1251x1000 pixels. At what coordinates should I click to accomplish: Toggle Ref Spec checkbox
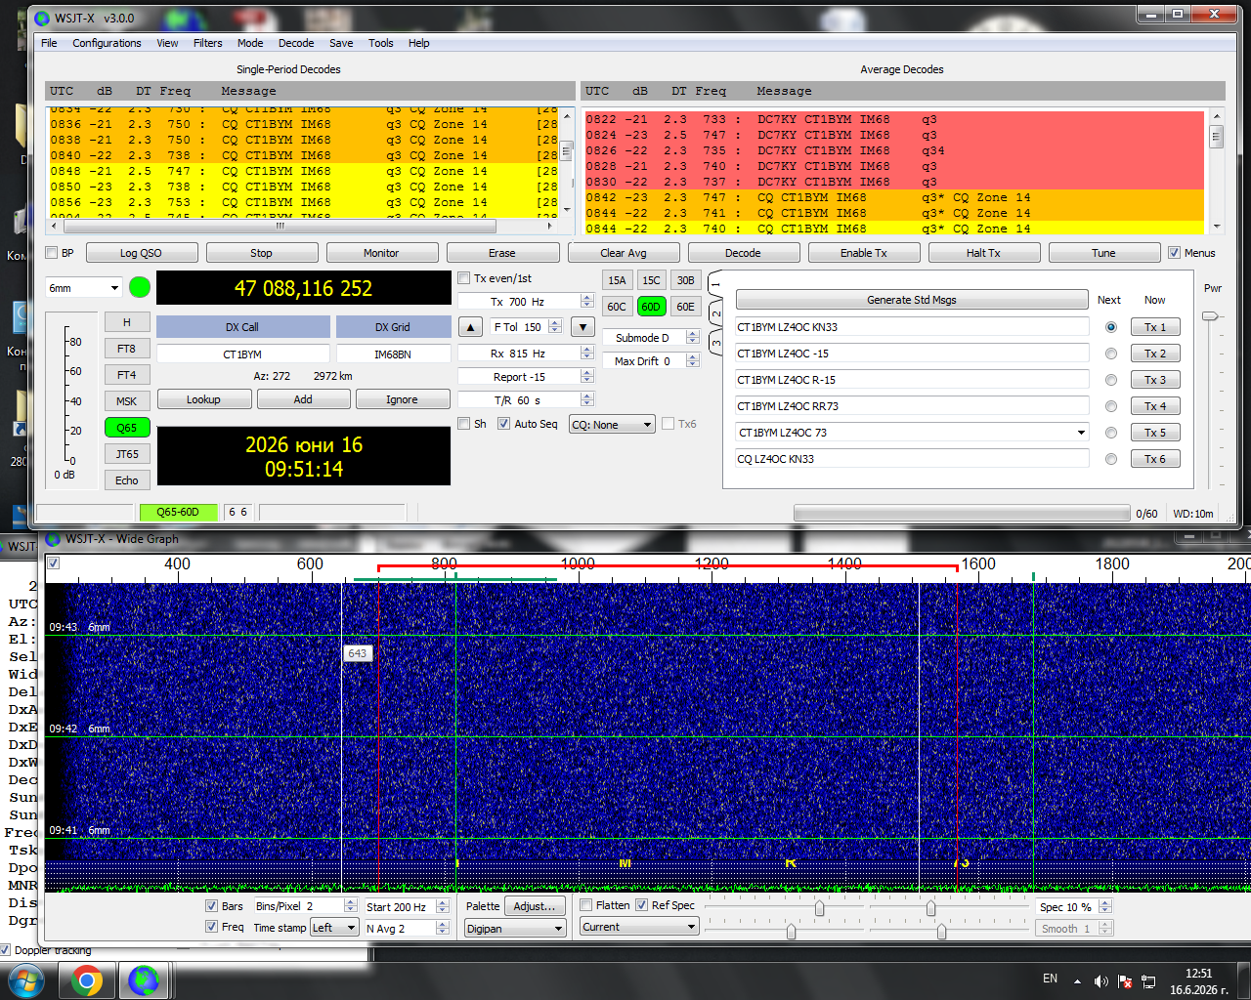tap(642, 905)
